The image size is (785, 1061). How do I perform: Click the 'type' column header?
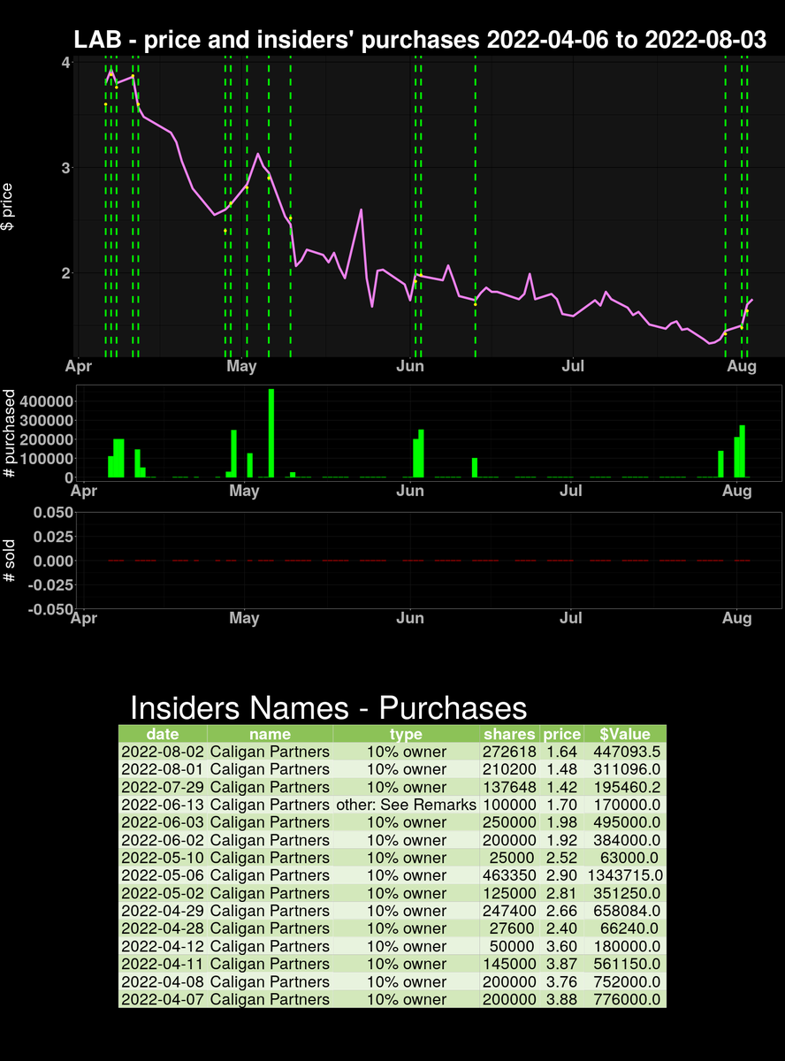407,734
